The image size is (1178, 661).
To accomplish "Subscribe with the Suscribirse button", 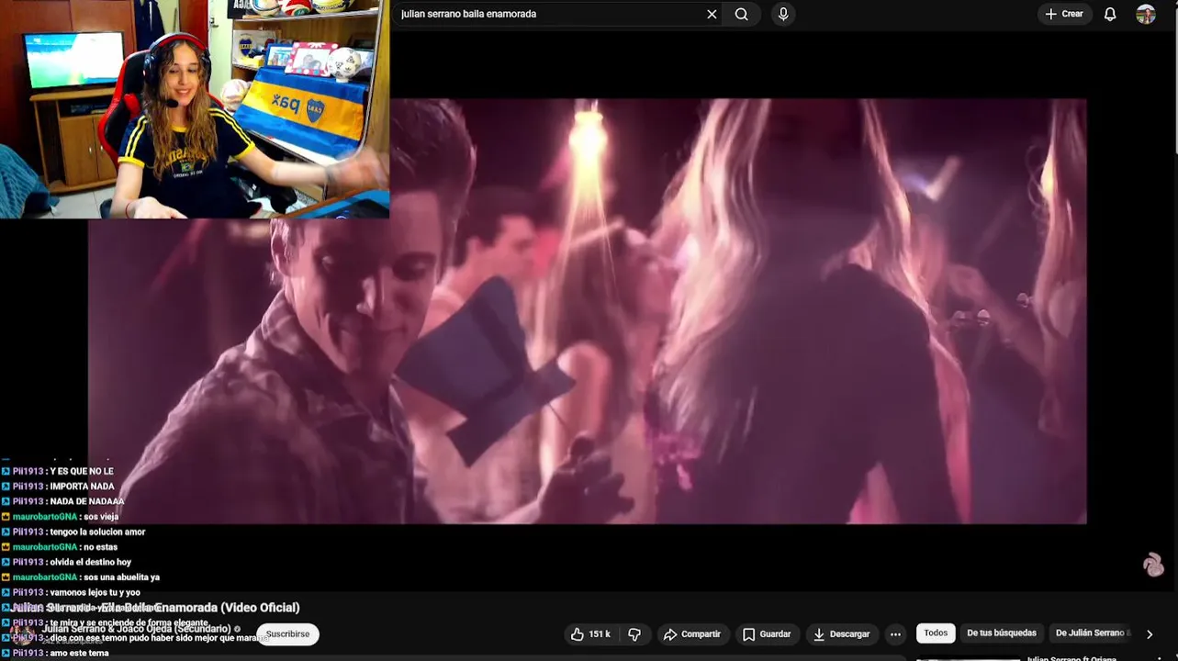I will click(x=287, y=634).
